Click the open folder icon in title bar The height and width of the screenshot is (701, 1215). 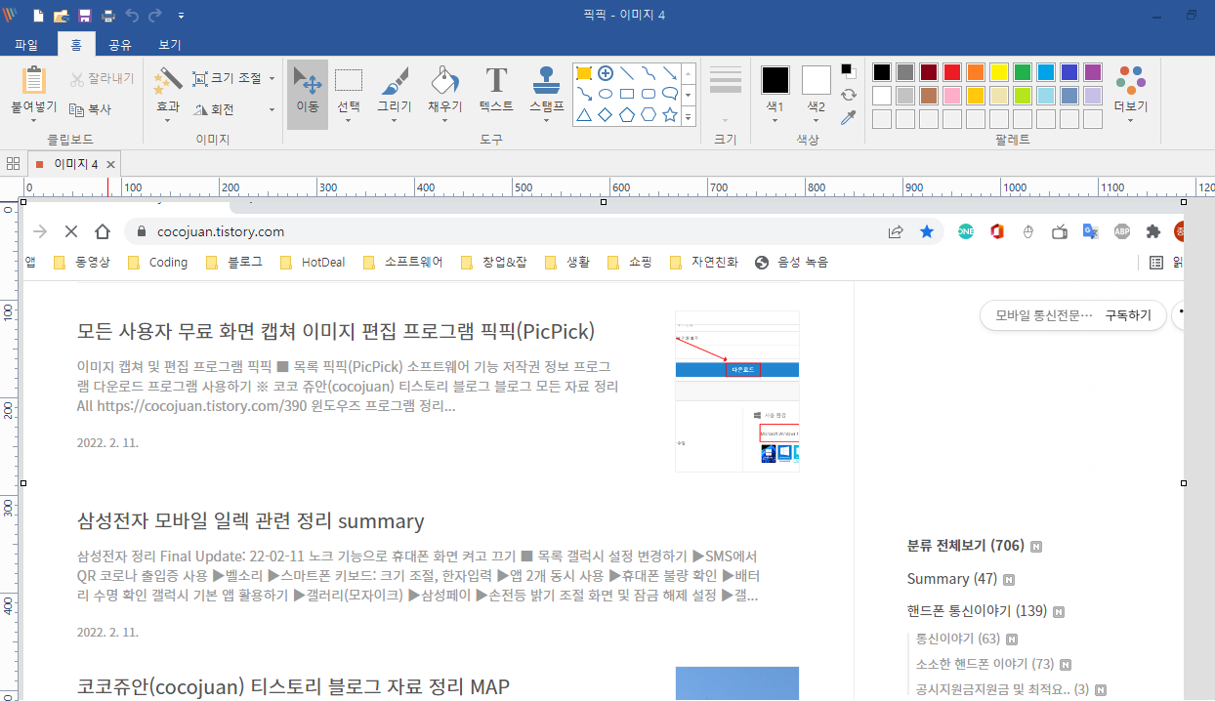pos(61,16)
